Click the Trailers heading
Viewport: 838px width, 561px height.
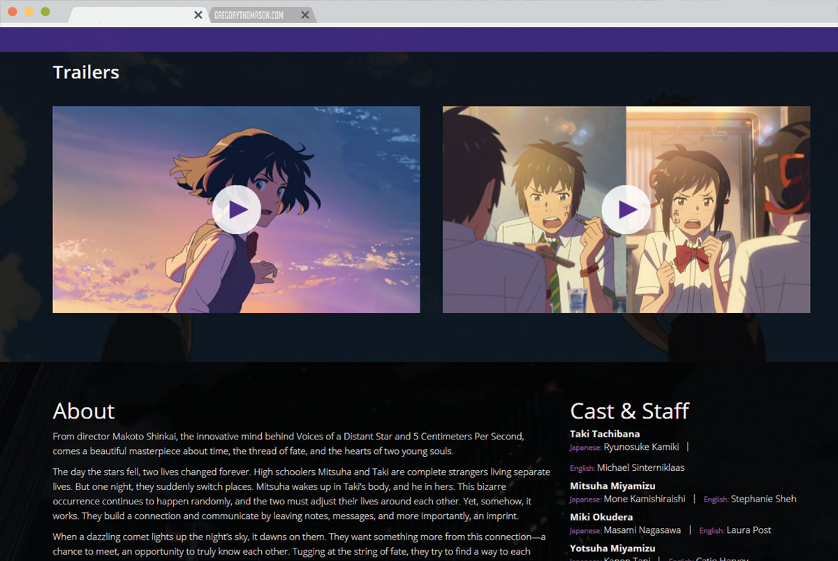point(86,72)
